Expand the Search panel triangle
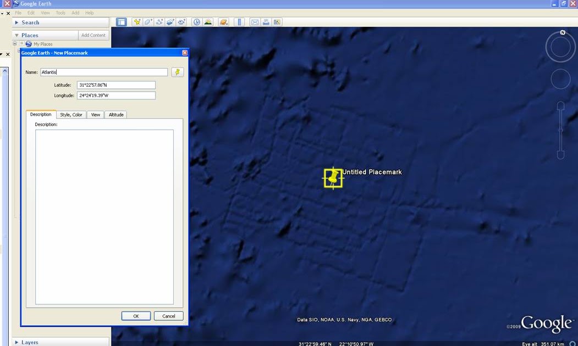The width and height of the screenshot is (578, 346). [x=16, y=23]
